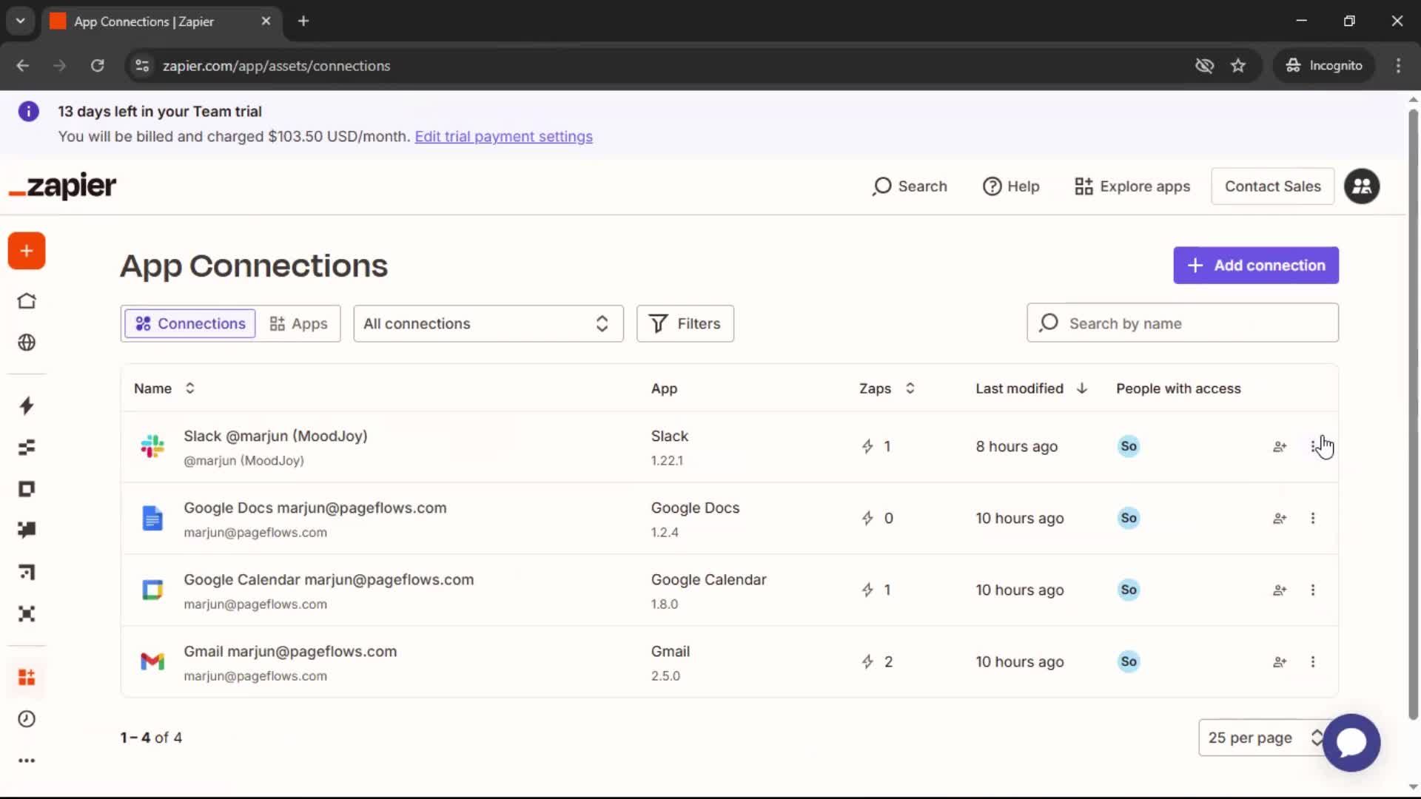This screenshot has height=799, width=1421.
Task: Sort by Zaps column
Action: 887,389
